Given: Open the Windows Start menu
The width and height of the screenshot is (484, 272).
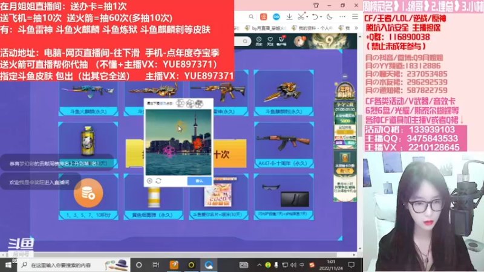Looking at the screenshot, I should (8, 265).
